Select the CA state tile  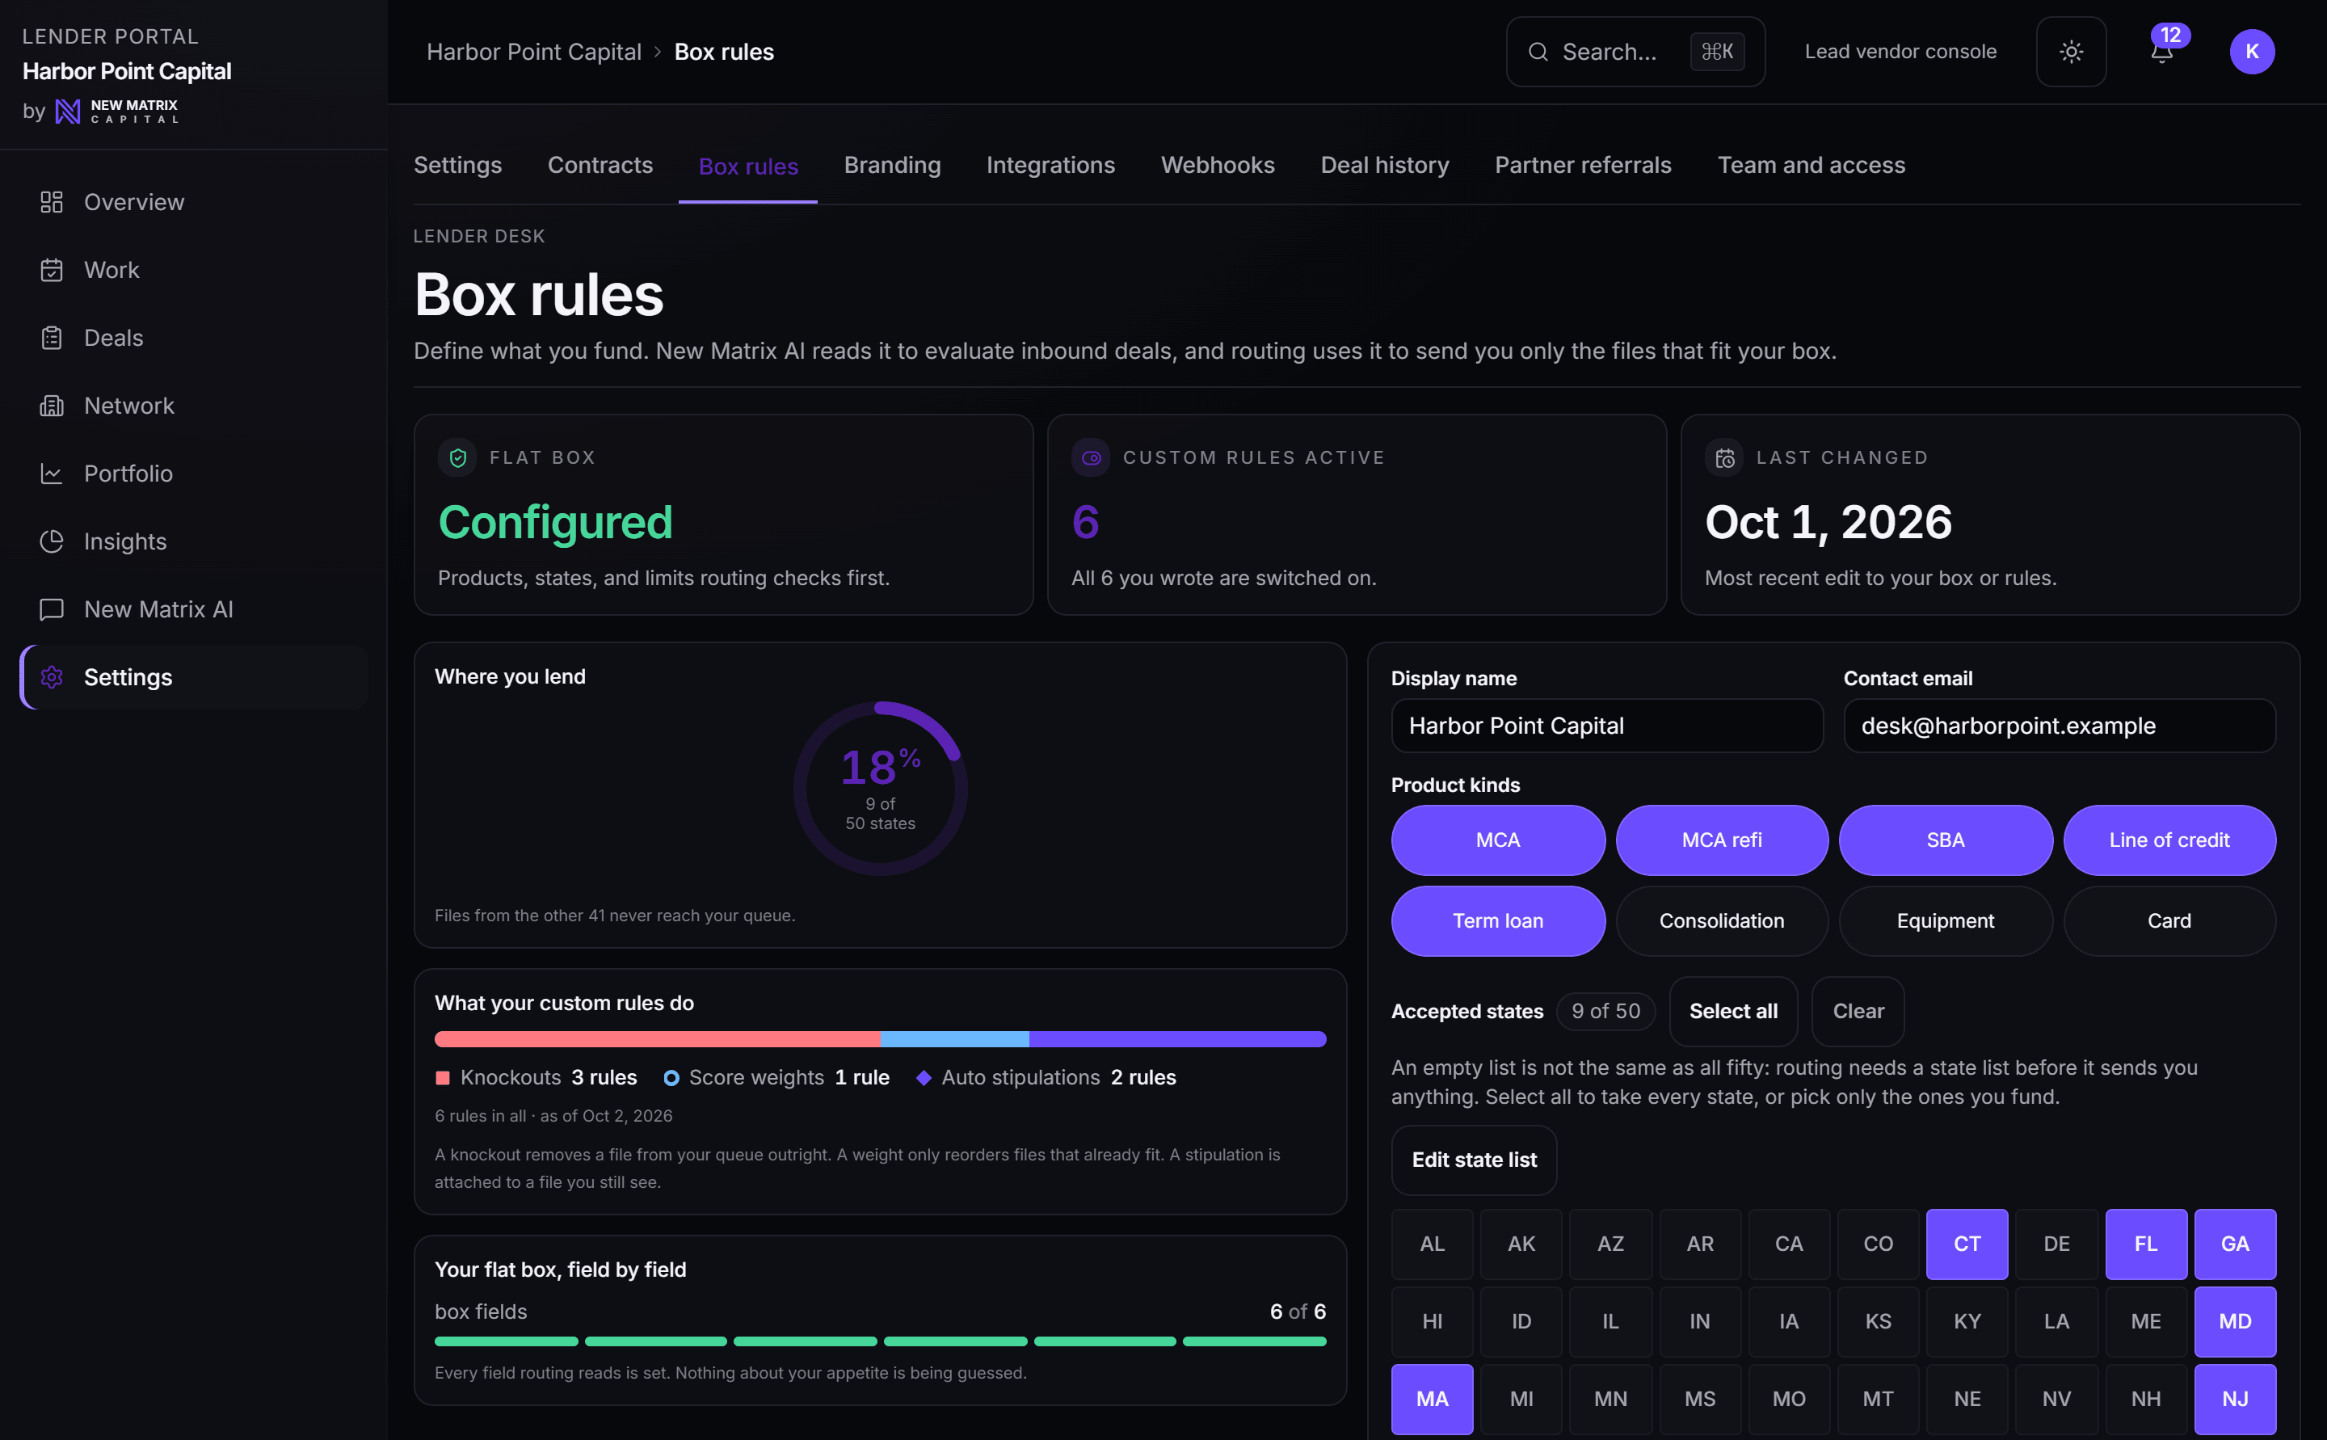point(1788,1244)
